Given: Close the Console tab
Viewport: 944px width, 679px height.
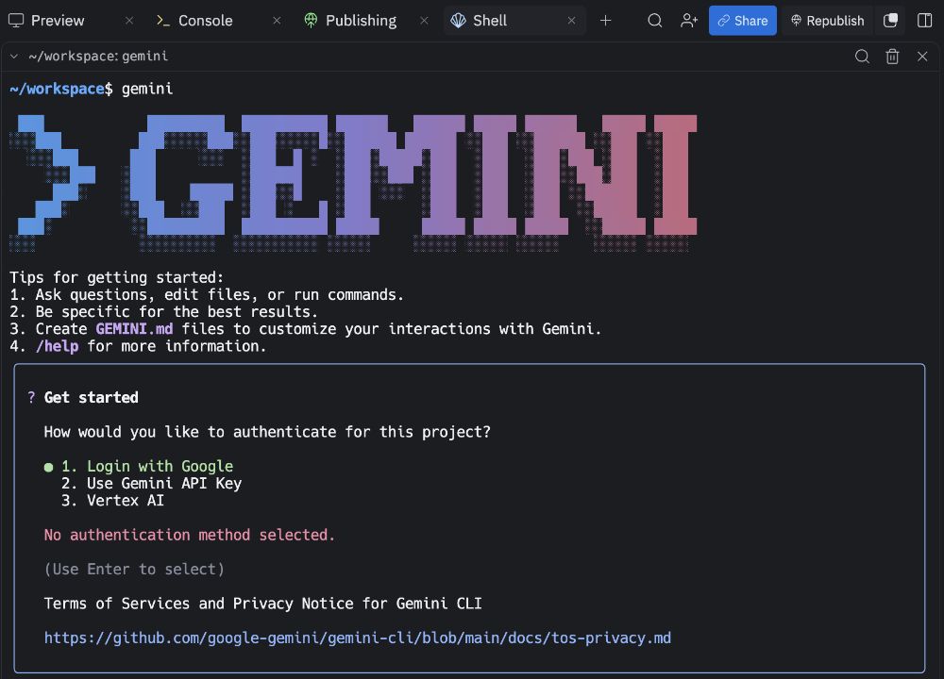Looking at the screenshot, I should 276,21.
